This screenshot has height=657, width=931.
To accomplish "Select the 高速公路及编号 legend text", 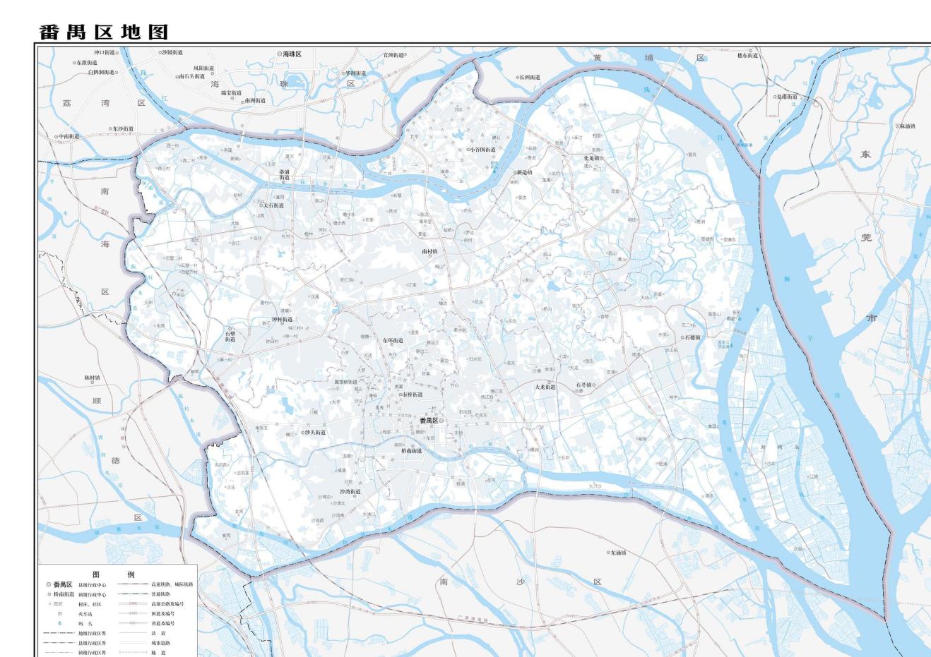I will pyautogui.click(x=167, y=604).
